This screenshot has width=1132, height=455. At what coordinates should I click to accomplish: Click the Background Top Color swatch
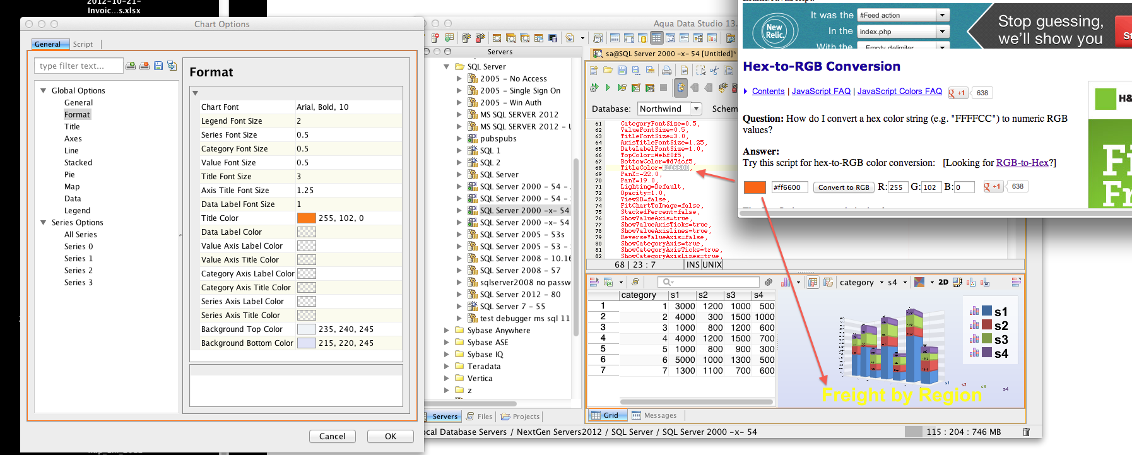pyautogui.click(x=306, y=329)
